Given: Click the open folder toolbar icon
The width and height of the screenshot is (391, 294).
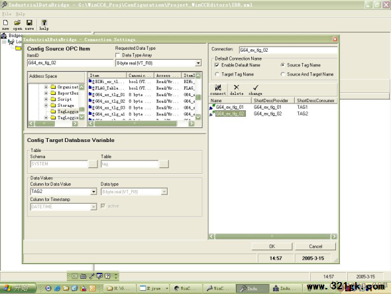Looking at the screenshot, I should pyautogui.click(x=17, y=23).
